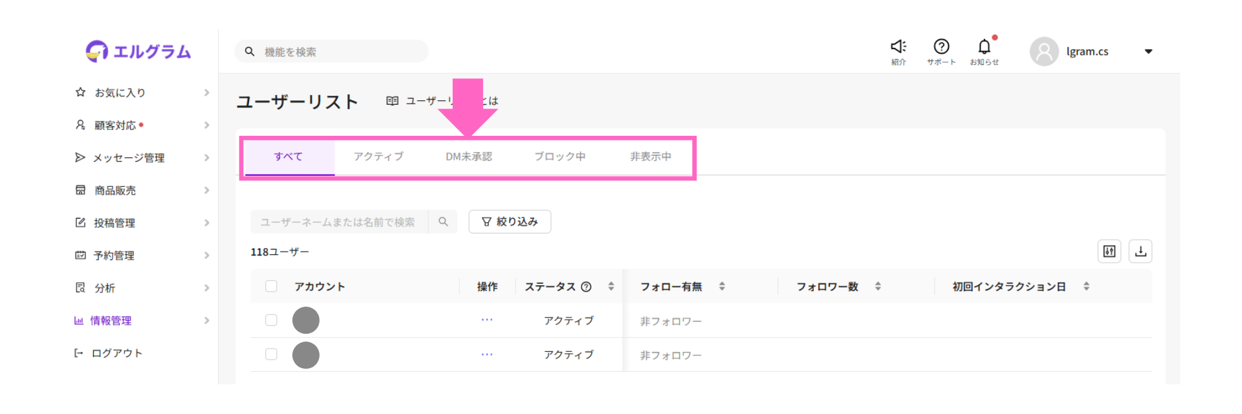Click the ログアウト link
Screen dimensions: 1242x414
116,353
